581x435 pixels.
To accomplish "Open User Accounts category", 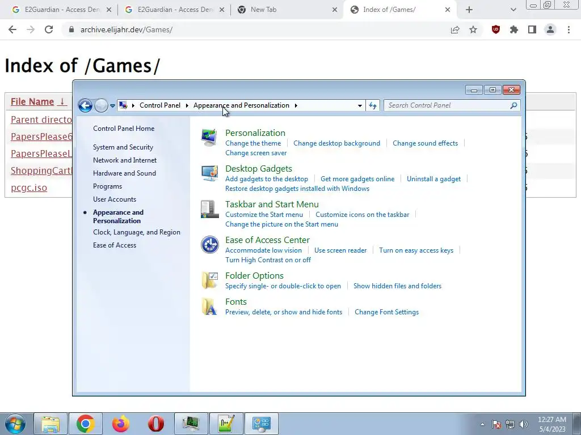I will tap(115, 199).
